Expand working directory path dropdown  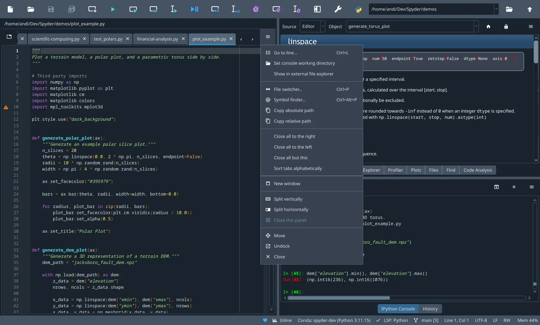point(496,9)
